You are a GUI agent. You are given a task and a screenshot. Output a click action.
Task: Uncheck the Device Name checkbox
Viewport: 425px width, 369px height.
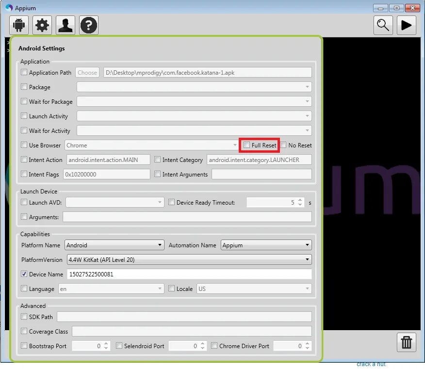coord(24,274)
